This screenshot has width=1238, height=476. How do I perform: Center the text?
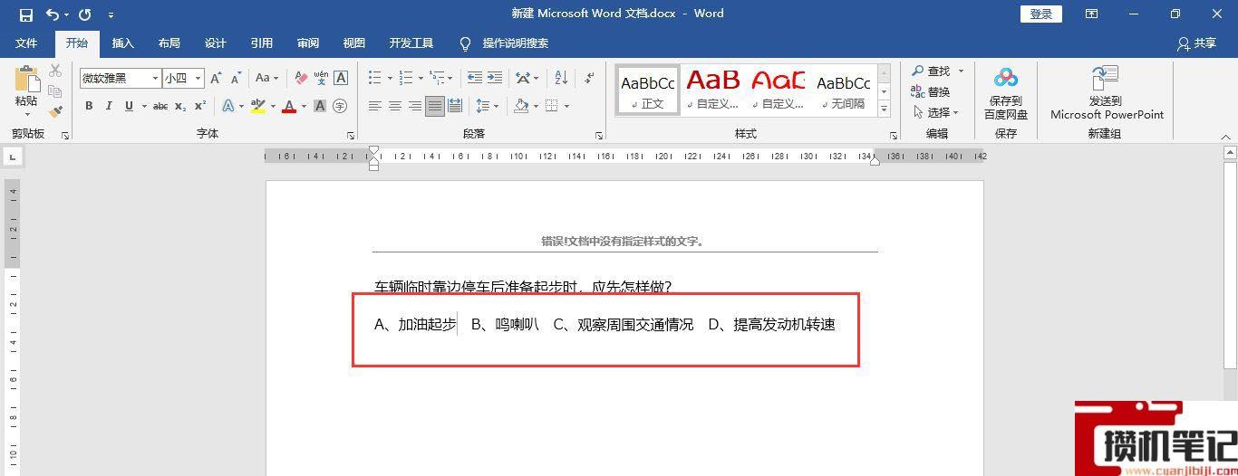[x=395, y=106]
